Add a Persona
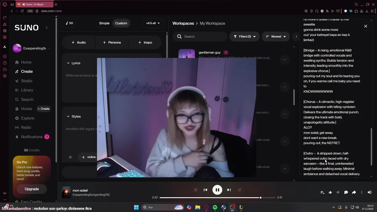The height and width of the screenshot is (212, 377). point(112,42)
